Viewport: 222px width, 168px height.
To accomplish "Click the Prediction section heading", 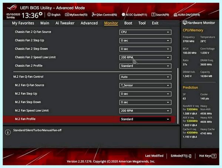I will click(190, 88).
